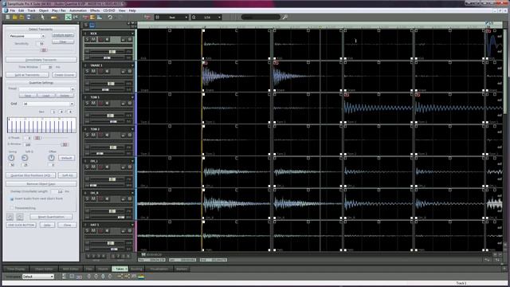
Task: Click the Open folder icon in toolbar
Action: [x=15, y=18]
